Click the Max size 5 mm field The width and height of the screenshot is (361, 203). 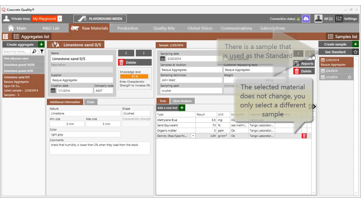(103, 124)
